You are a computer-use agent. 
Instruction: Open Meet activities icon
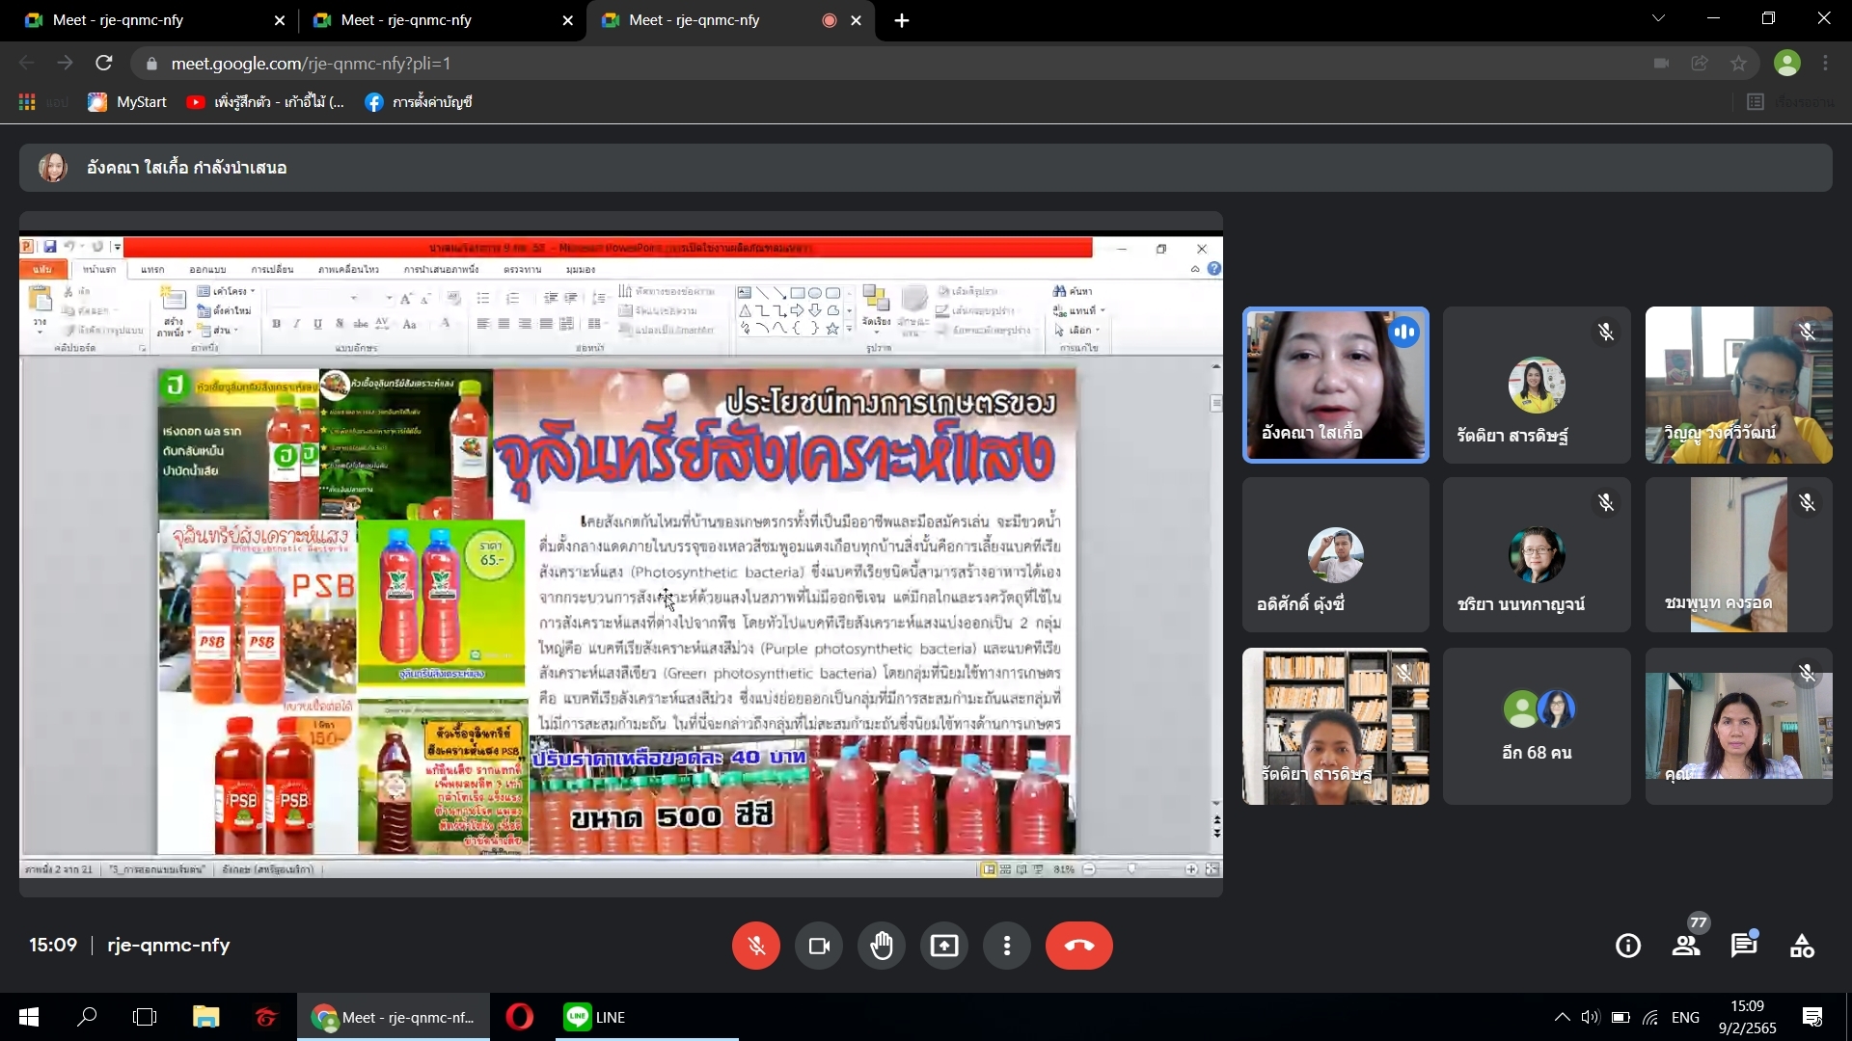[x=1802, y=946]
